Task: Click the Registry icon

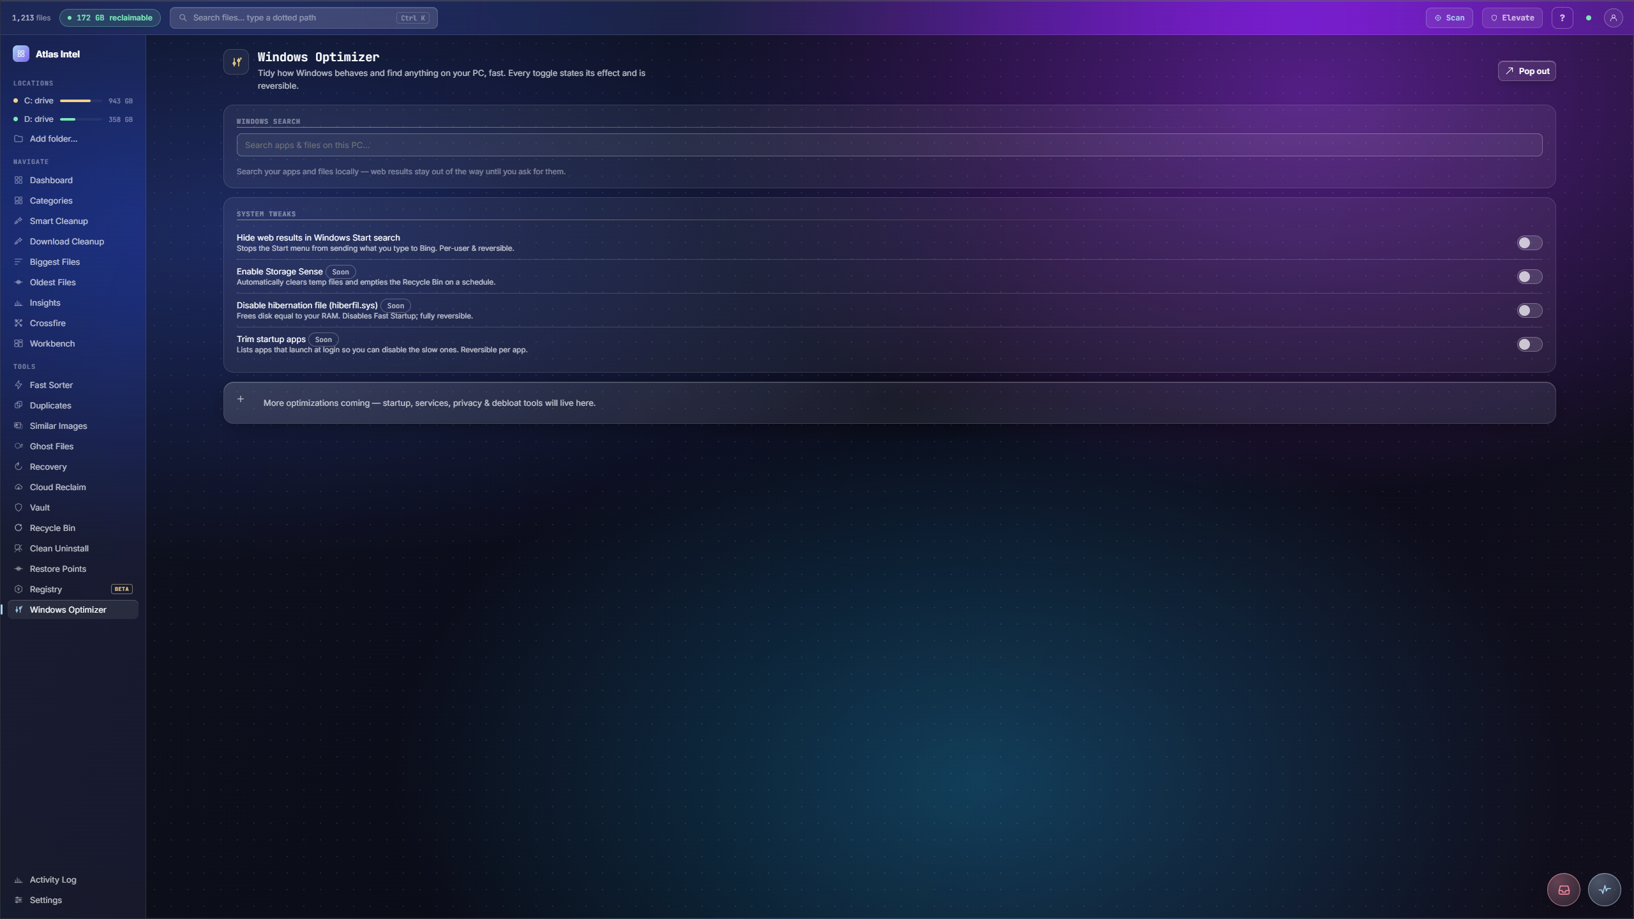Action: tap(19, 590)
